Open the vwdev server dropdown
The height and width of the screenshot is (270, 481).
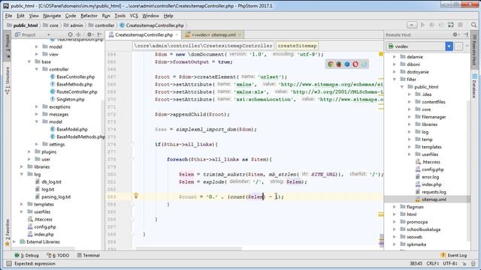pos(449,46)
